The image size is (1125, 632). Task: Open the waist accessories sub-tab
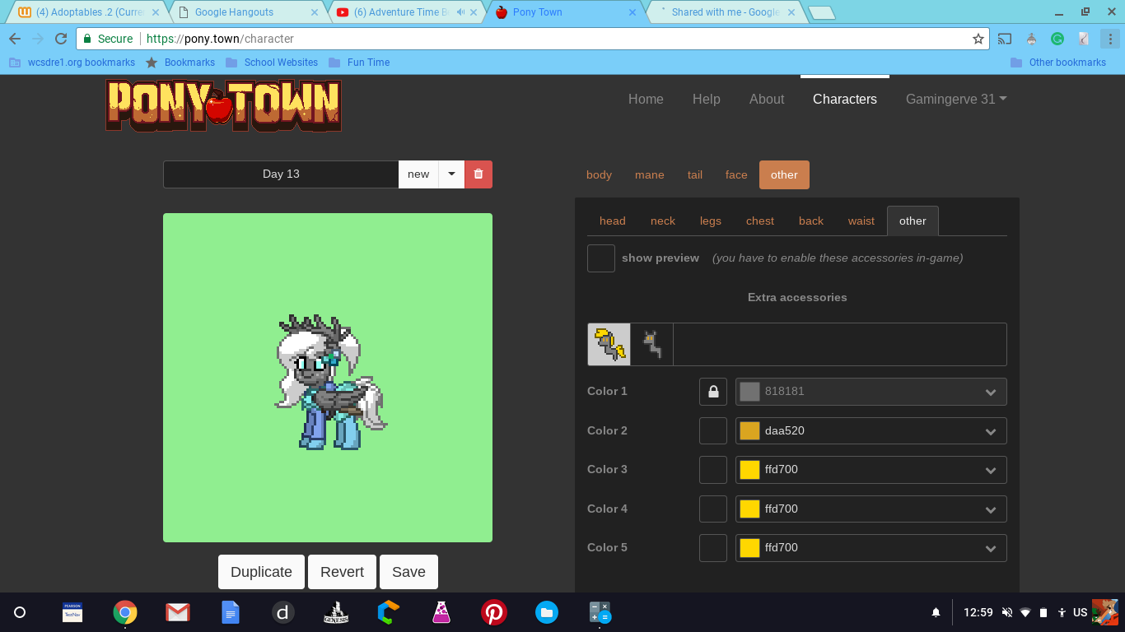tap(861, 221)
